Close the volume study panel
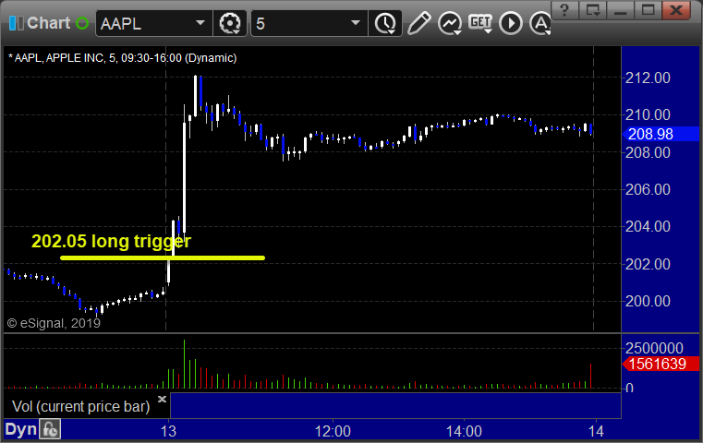Screen dimensions: 703x443 pyautogui.click(x=163, y=399)
